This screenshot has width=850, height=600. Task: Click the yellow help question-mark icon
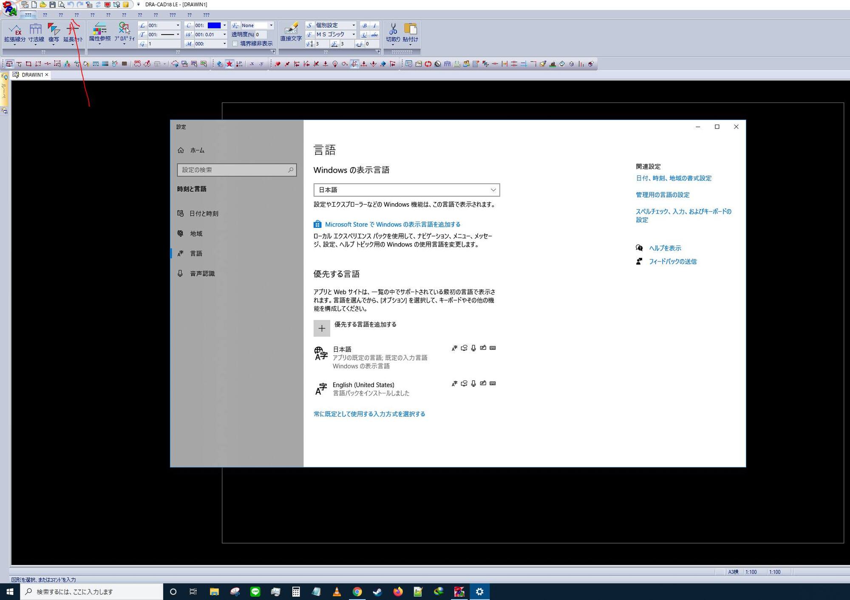pyautogui.click(x=126, y=5)
